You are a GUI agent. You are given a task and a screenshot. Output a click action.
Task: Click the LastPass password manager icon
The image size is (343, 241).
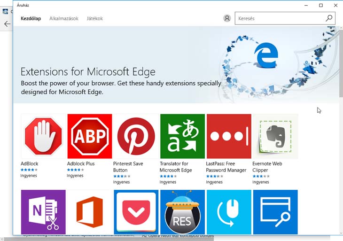229,136
